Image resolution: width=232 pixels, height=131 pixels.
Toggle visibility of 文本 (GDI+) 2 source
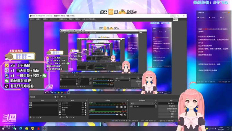click(83, 105)
